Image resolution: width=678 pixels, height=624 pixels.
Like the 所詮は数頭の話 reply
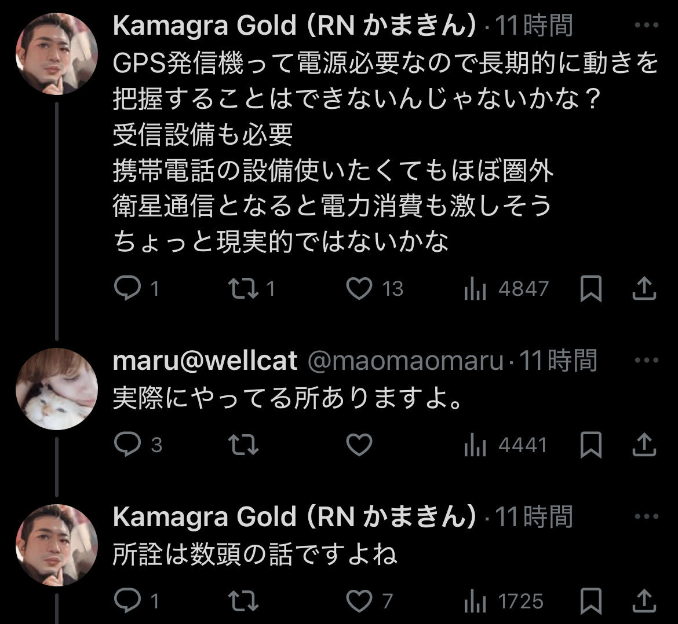[359, 601]
